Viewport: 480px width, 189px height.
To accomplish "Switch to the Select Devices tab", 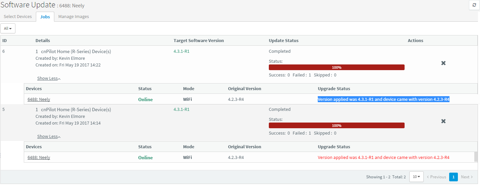I will point(18,17).
